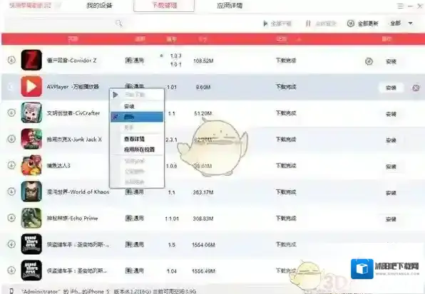
Task: Open the 应用详情 tab
Action: [230, 6]
